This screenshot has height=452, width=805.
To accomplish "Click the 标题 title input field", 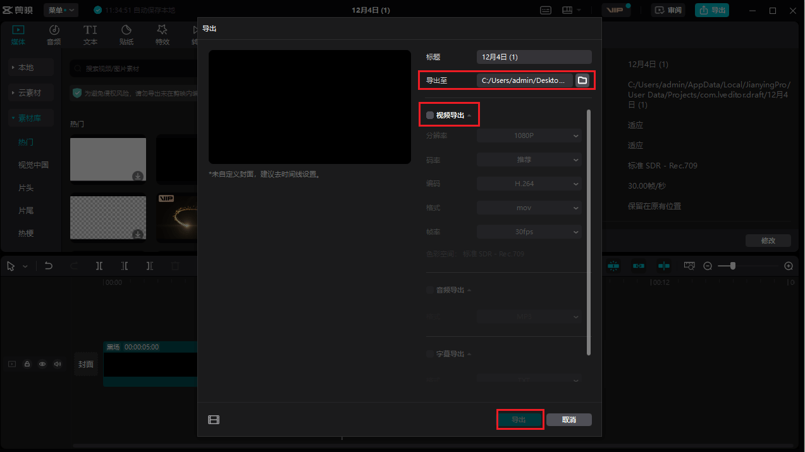I will [534, 56].
